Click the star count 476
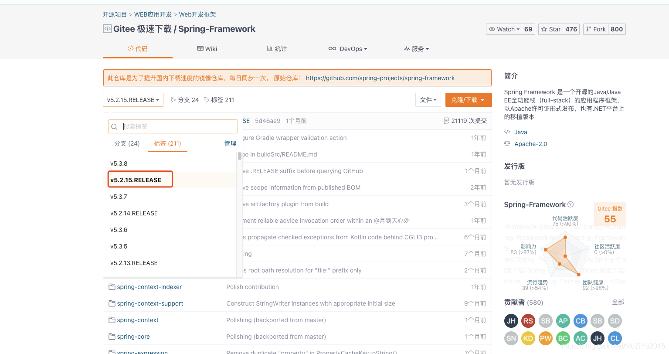 (571, 29)
